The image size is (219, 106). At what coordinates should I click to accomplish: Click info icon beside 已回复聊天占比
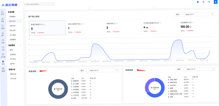(193, 22)
